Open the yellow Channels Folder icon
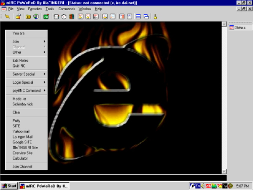Image resolution: width=253 pixels, height=190 pixels. pyautogui.click(x=28, y=16)
